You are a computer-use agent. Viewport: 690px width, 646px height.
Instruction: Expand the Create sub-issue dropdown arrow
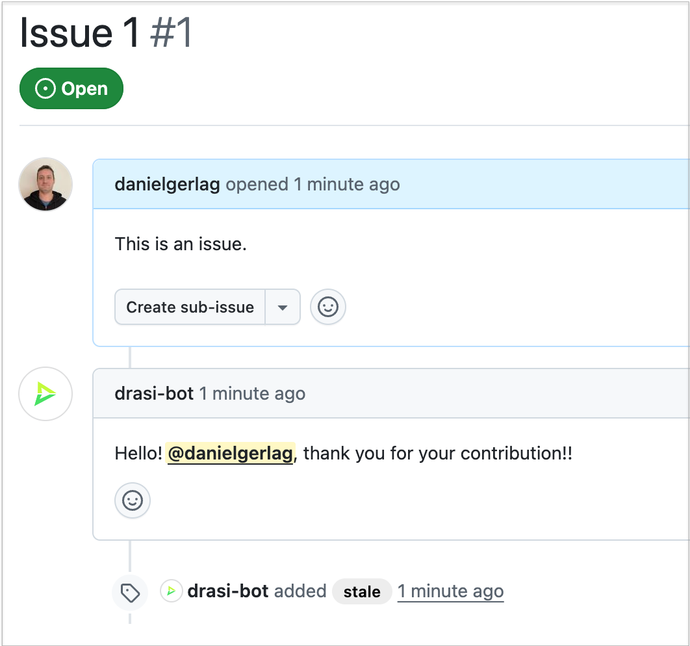tap(283, 307)
